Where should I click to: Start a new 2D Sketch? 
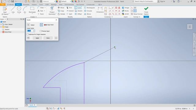pos(5,11)
